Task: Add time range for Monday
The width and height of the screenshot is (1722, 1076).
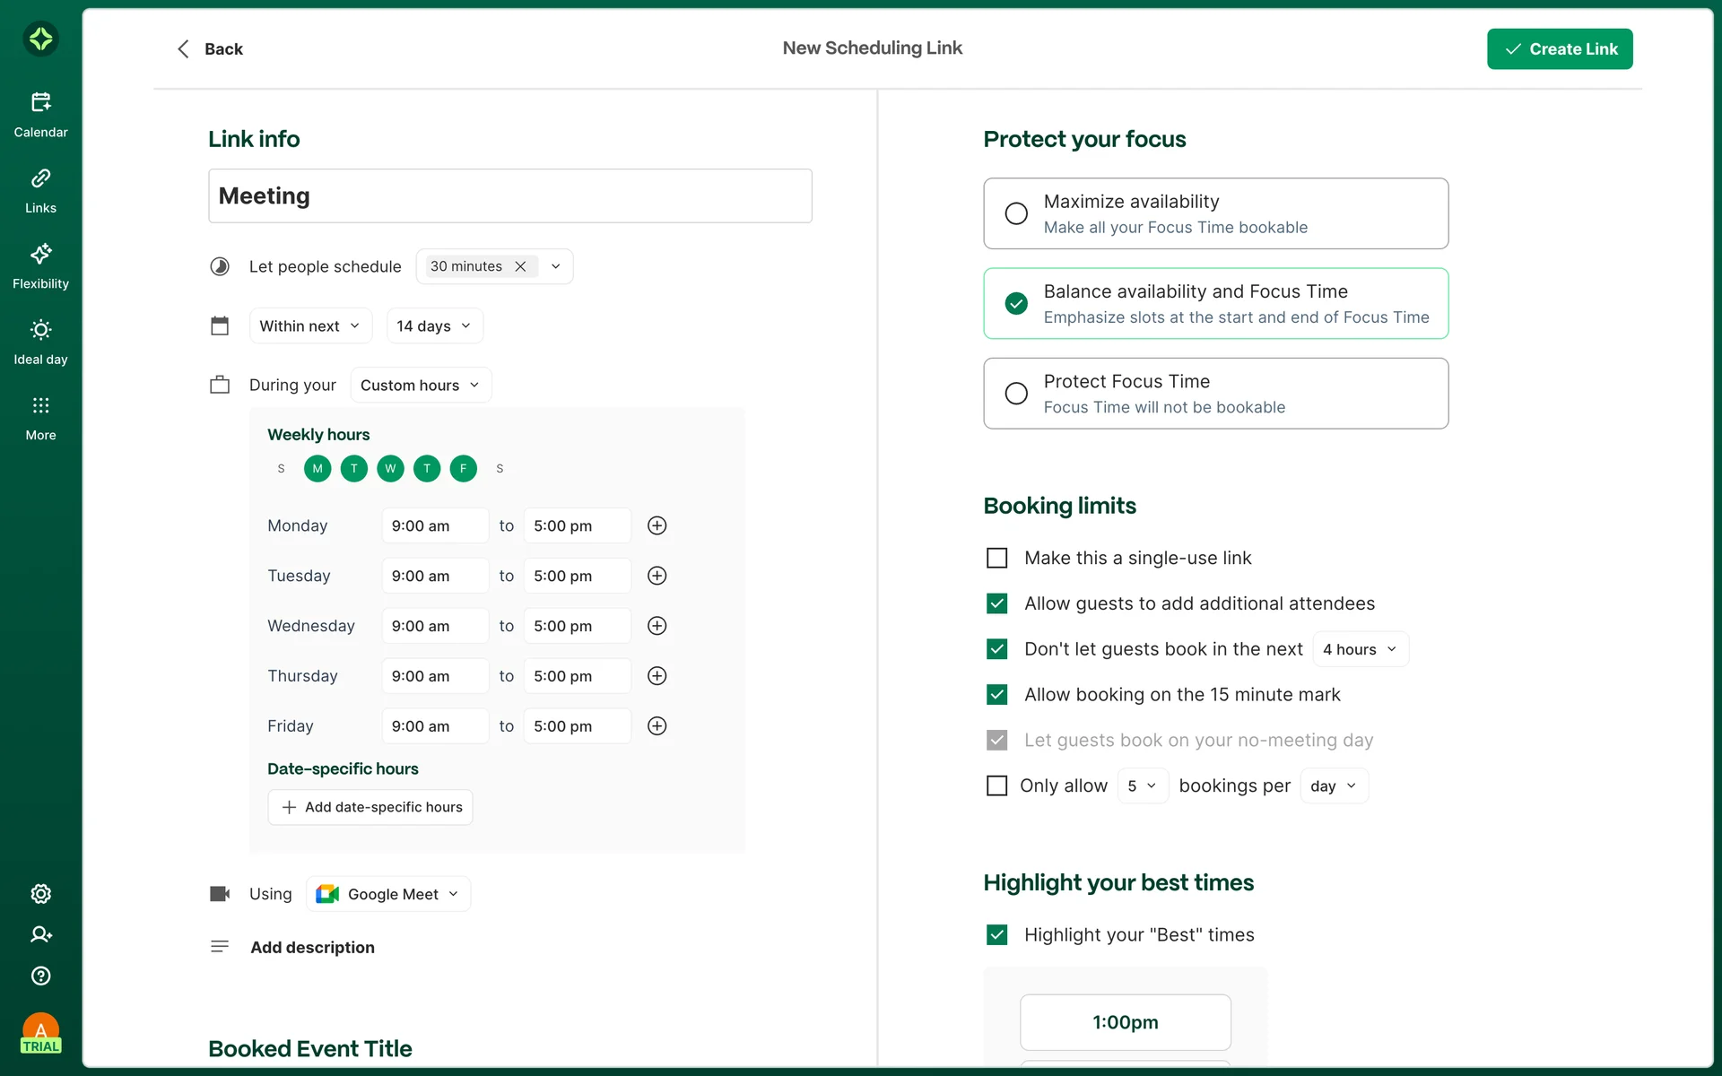Action: [x=657, y=526]
